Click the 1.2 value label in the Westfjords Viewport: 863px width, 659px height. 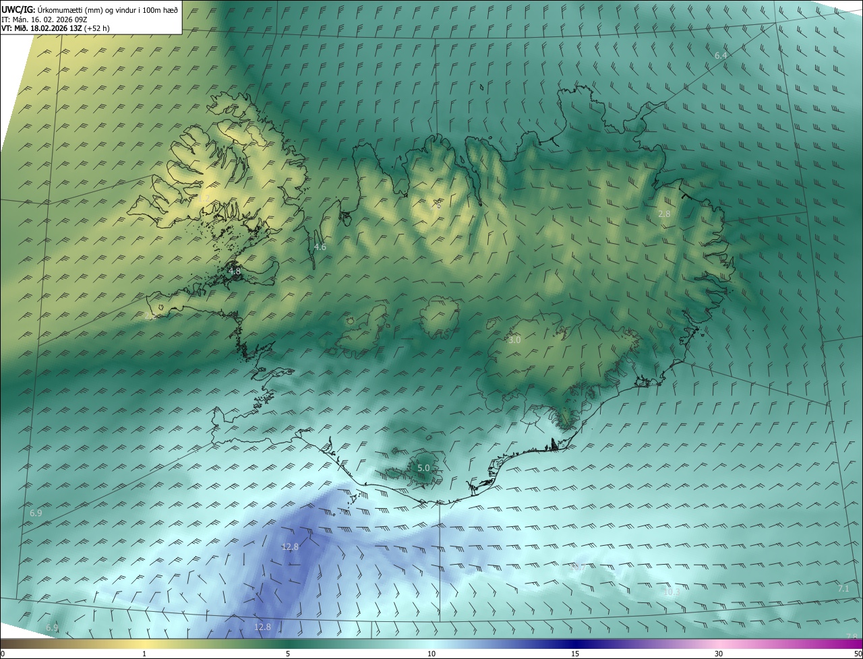point(204,199)
